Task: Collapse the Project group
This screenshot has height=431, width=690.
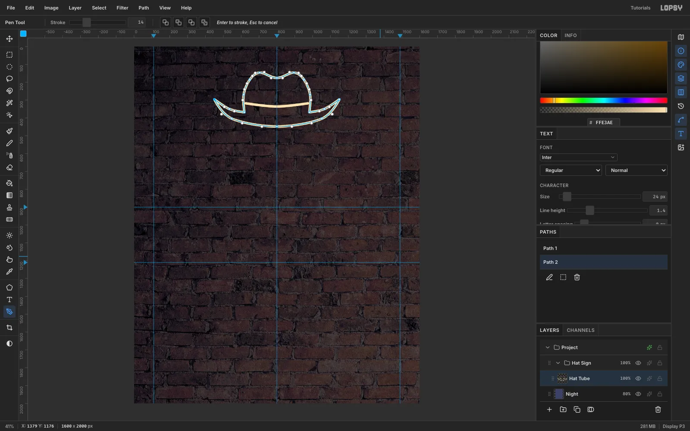Action: (548, 347)
